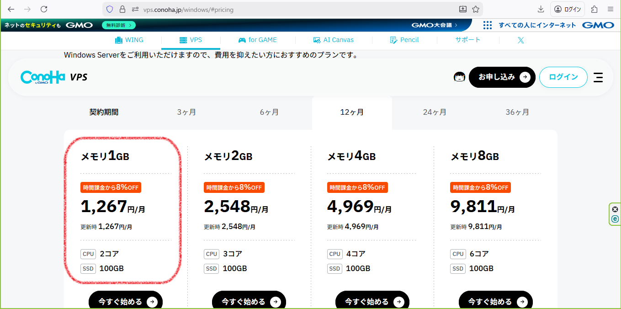Go to AI Canvas in top navigation
621x309 pixels.
tap(333, 40)
